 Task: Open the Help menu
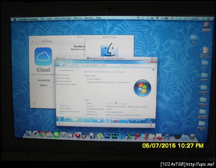coord(98,18)
